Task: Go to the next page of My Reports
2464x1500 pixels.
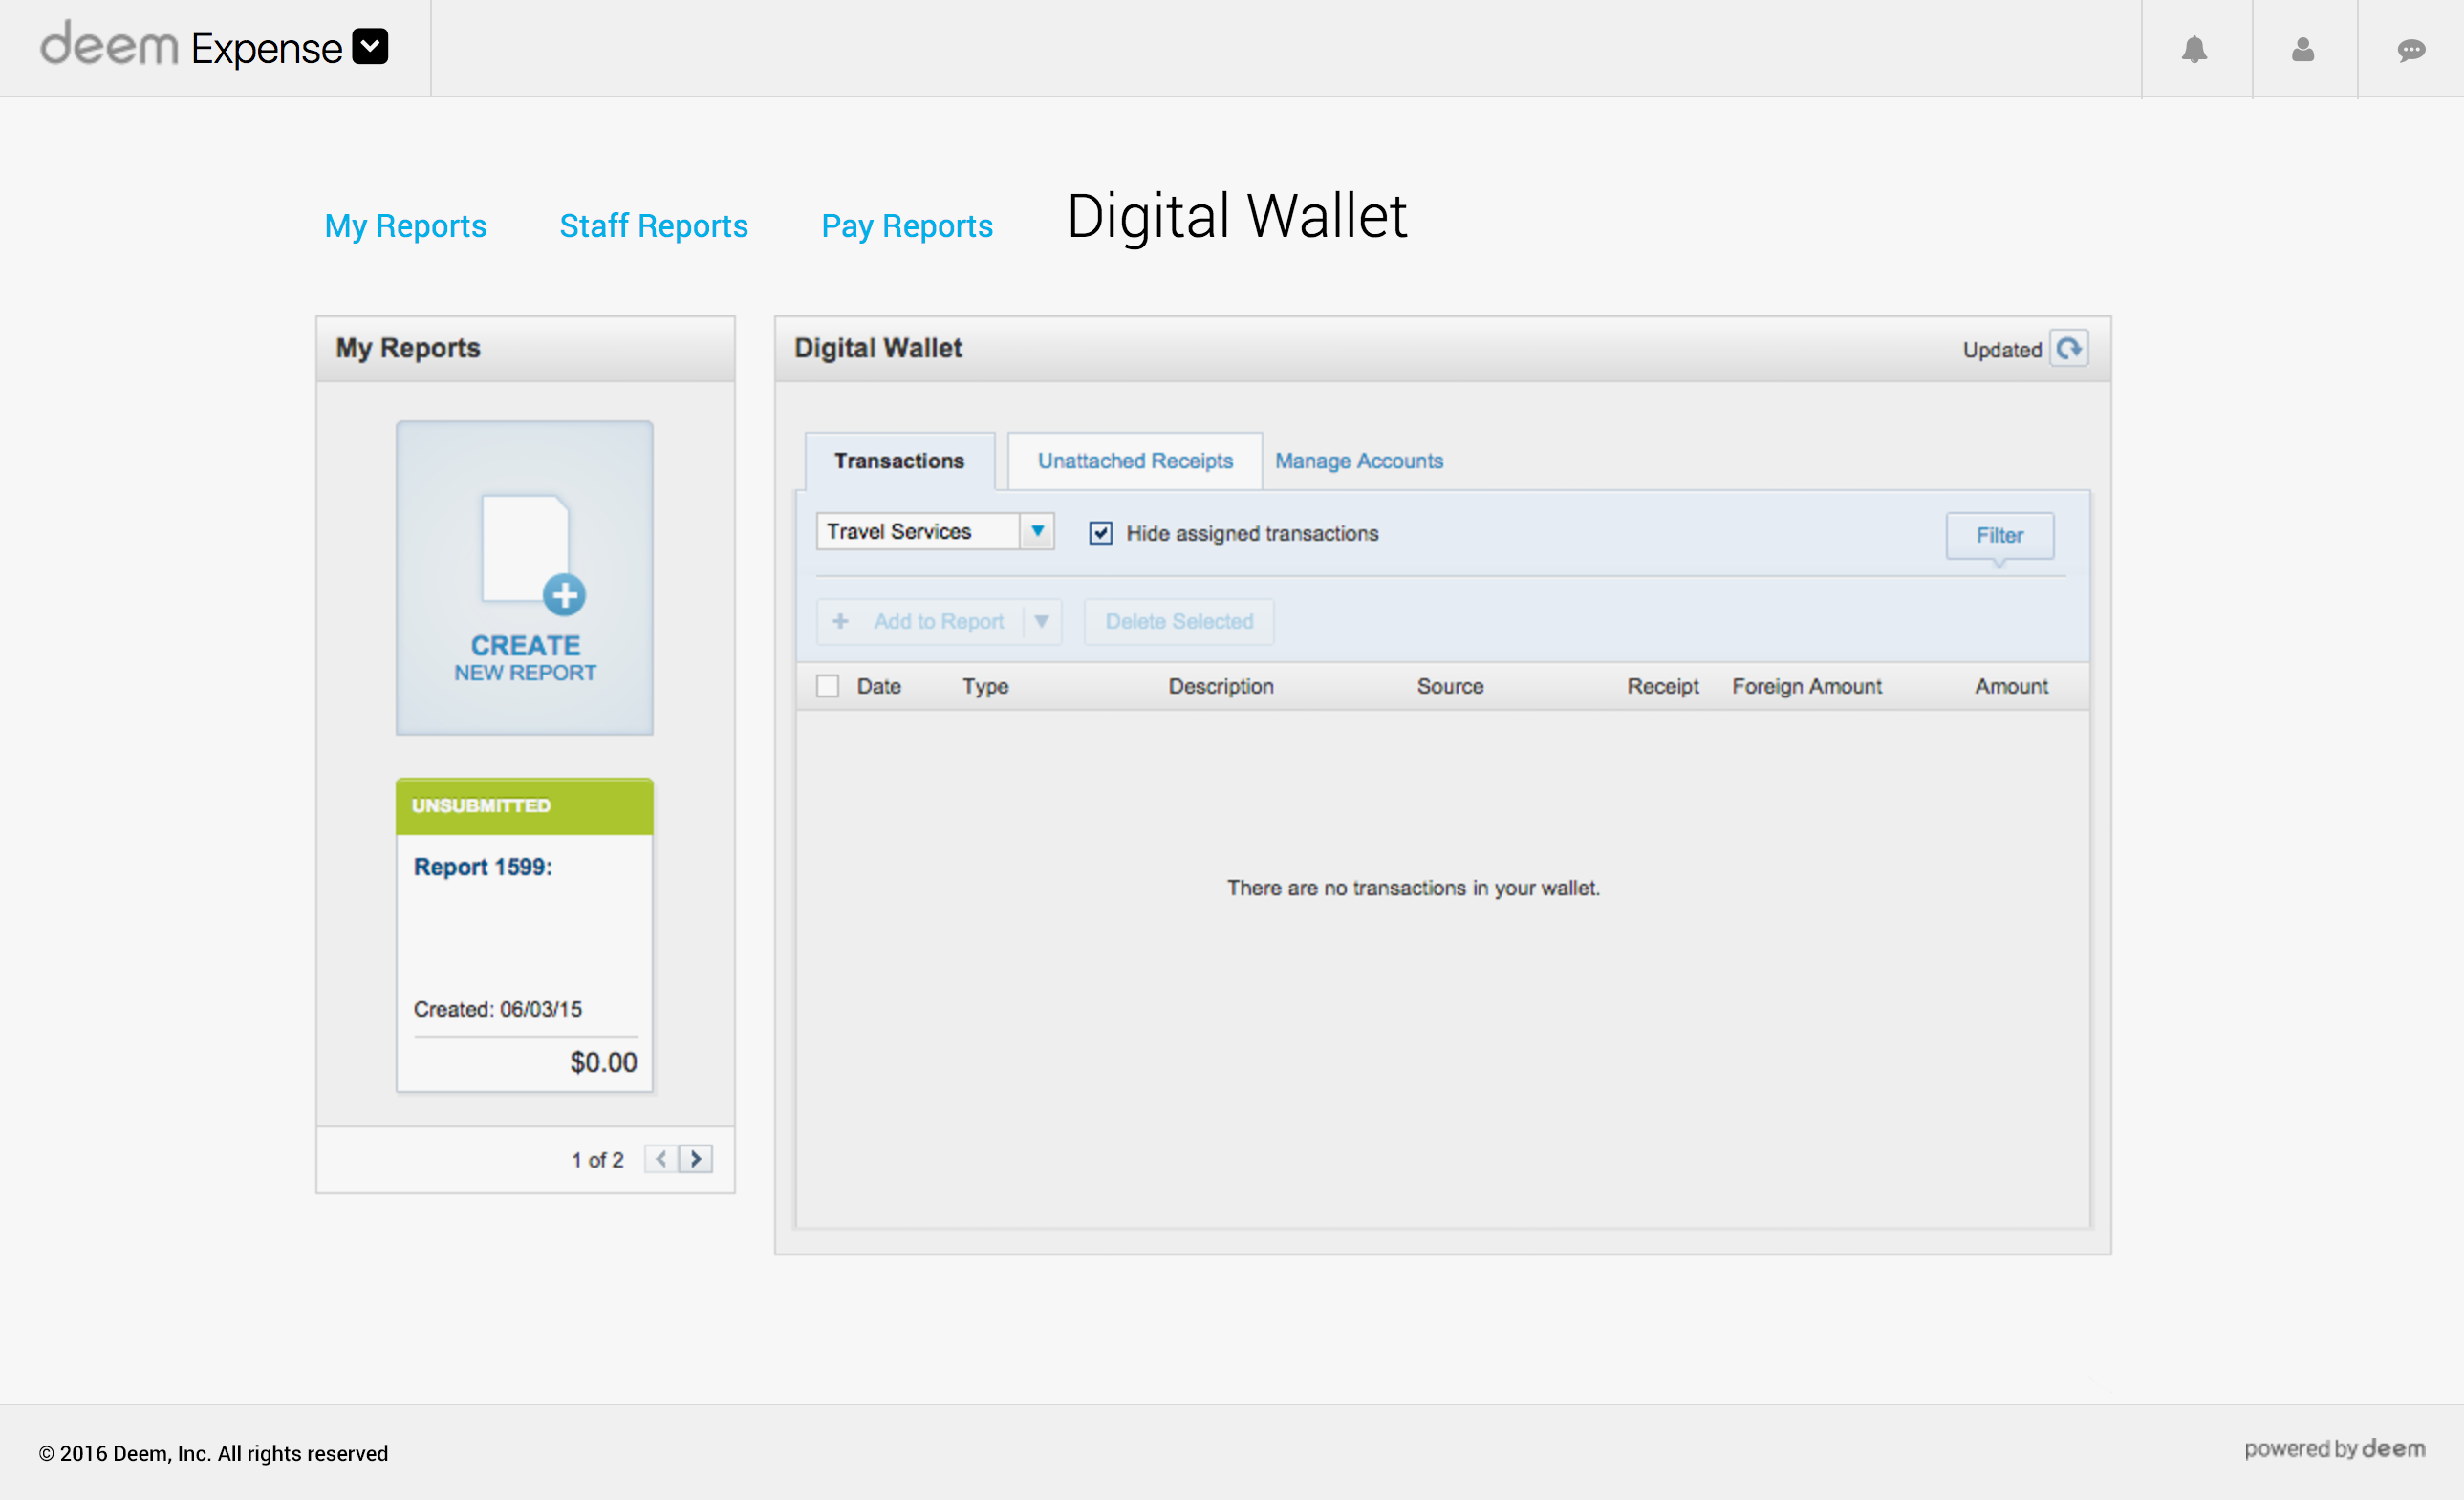Action: coord(696,1158)
